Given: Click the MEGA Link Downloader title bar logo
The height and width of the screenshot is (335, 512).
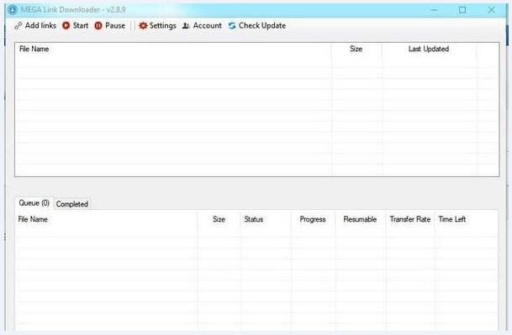Looking at the screenshot, I should (12, 10).
